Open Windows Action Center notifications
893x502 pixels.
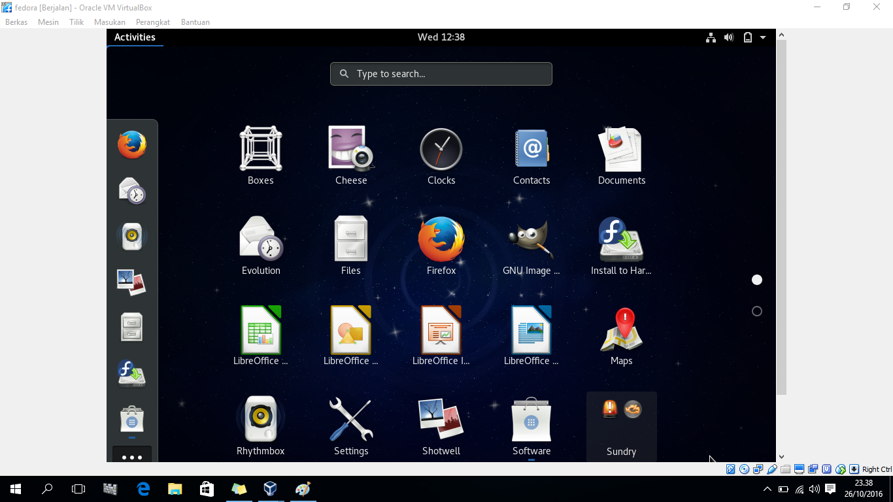click(830, 489)
